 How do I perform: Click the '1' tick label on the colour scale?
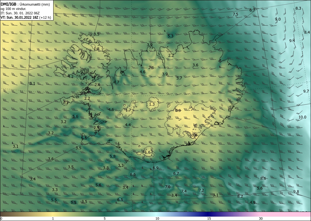(53, 219)
